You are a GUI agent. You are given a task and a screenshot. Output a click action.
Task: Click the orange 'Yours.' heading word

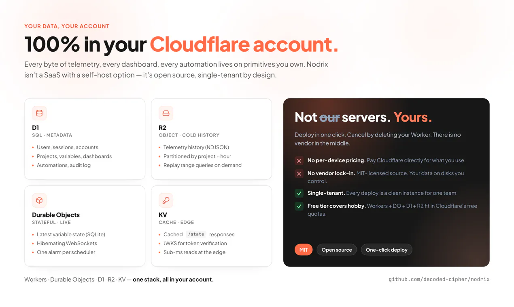pyautogui.click(x=413, y=117)
